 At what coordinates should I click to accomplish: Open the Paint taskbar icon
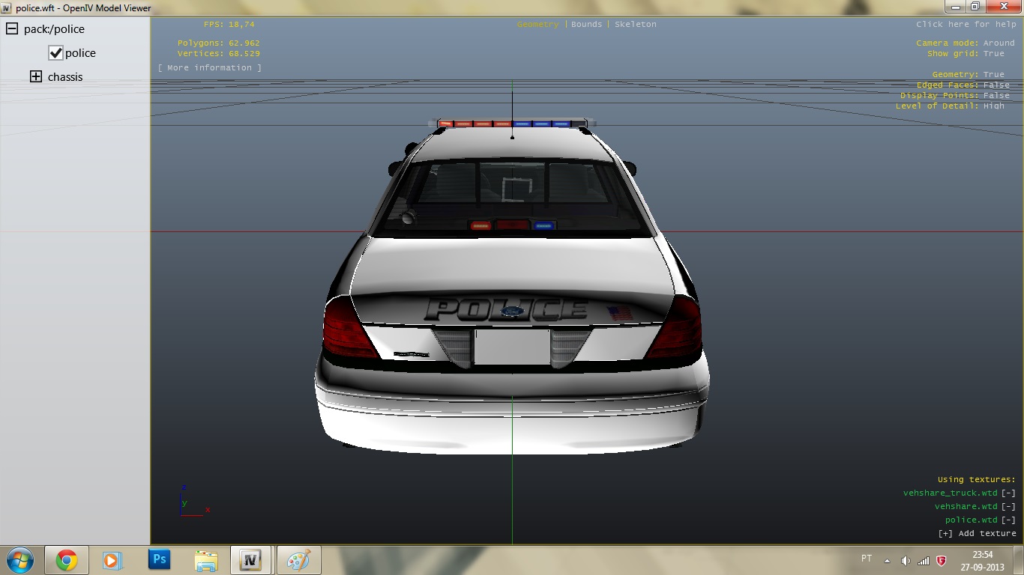298,560
